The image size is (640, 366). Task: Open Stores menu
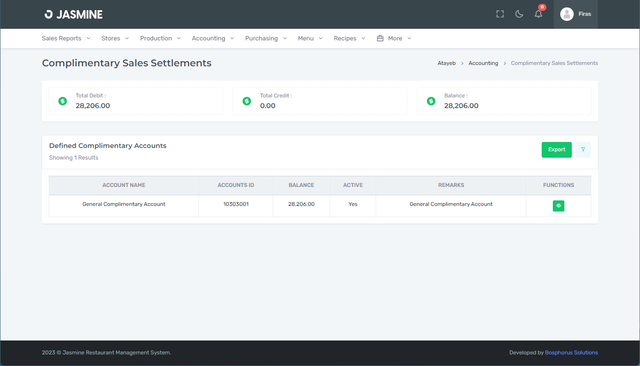tap(115, 39)
